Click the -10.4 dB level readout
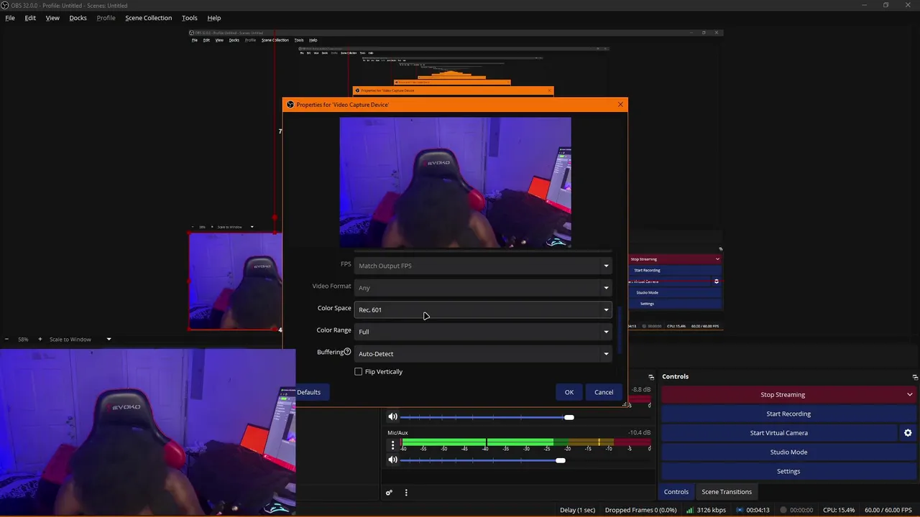Screen dimensions: 920x517 (x=639, y=433)
